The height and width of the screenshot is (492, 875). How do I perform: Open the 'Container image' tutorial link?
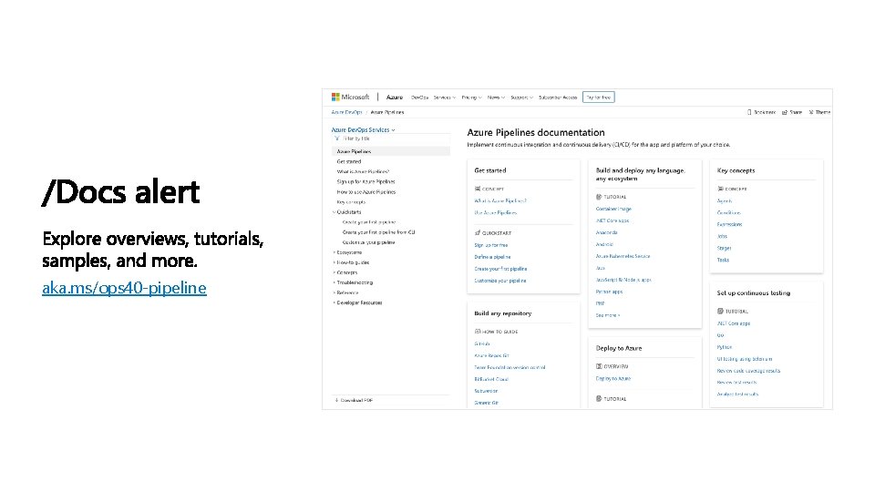[x=613, y=209]
